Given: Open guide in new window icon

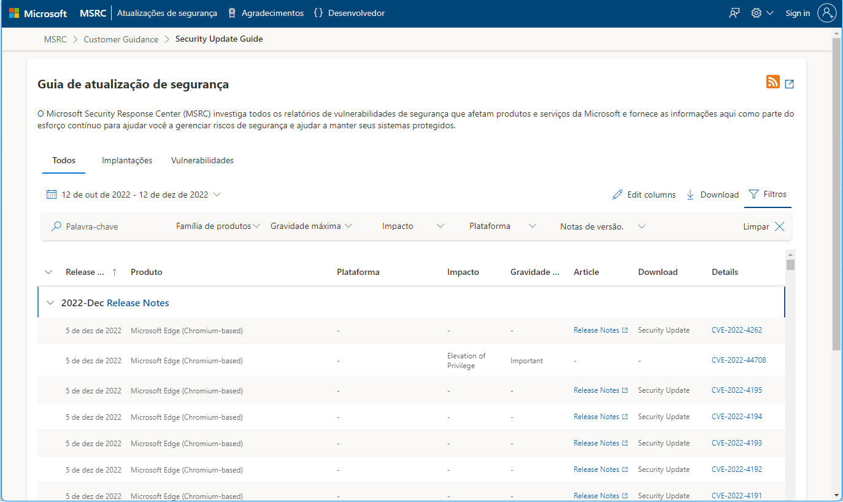Looking at the screenshot, I should point(790,84).
